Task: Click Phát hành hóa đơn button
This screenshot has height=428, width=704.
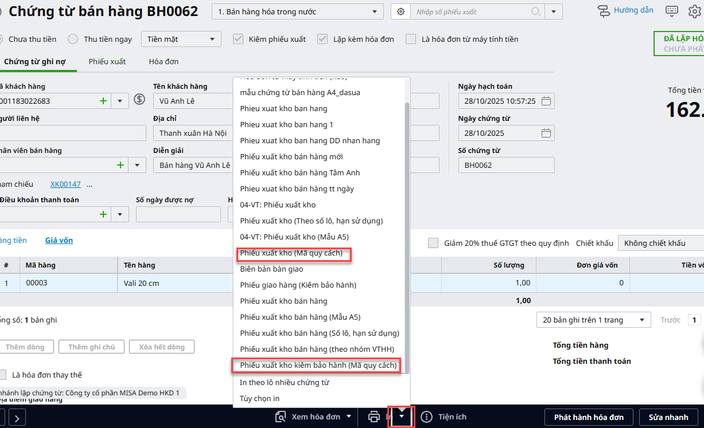Action: [589, 417]
